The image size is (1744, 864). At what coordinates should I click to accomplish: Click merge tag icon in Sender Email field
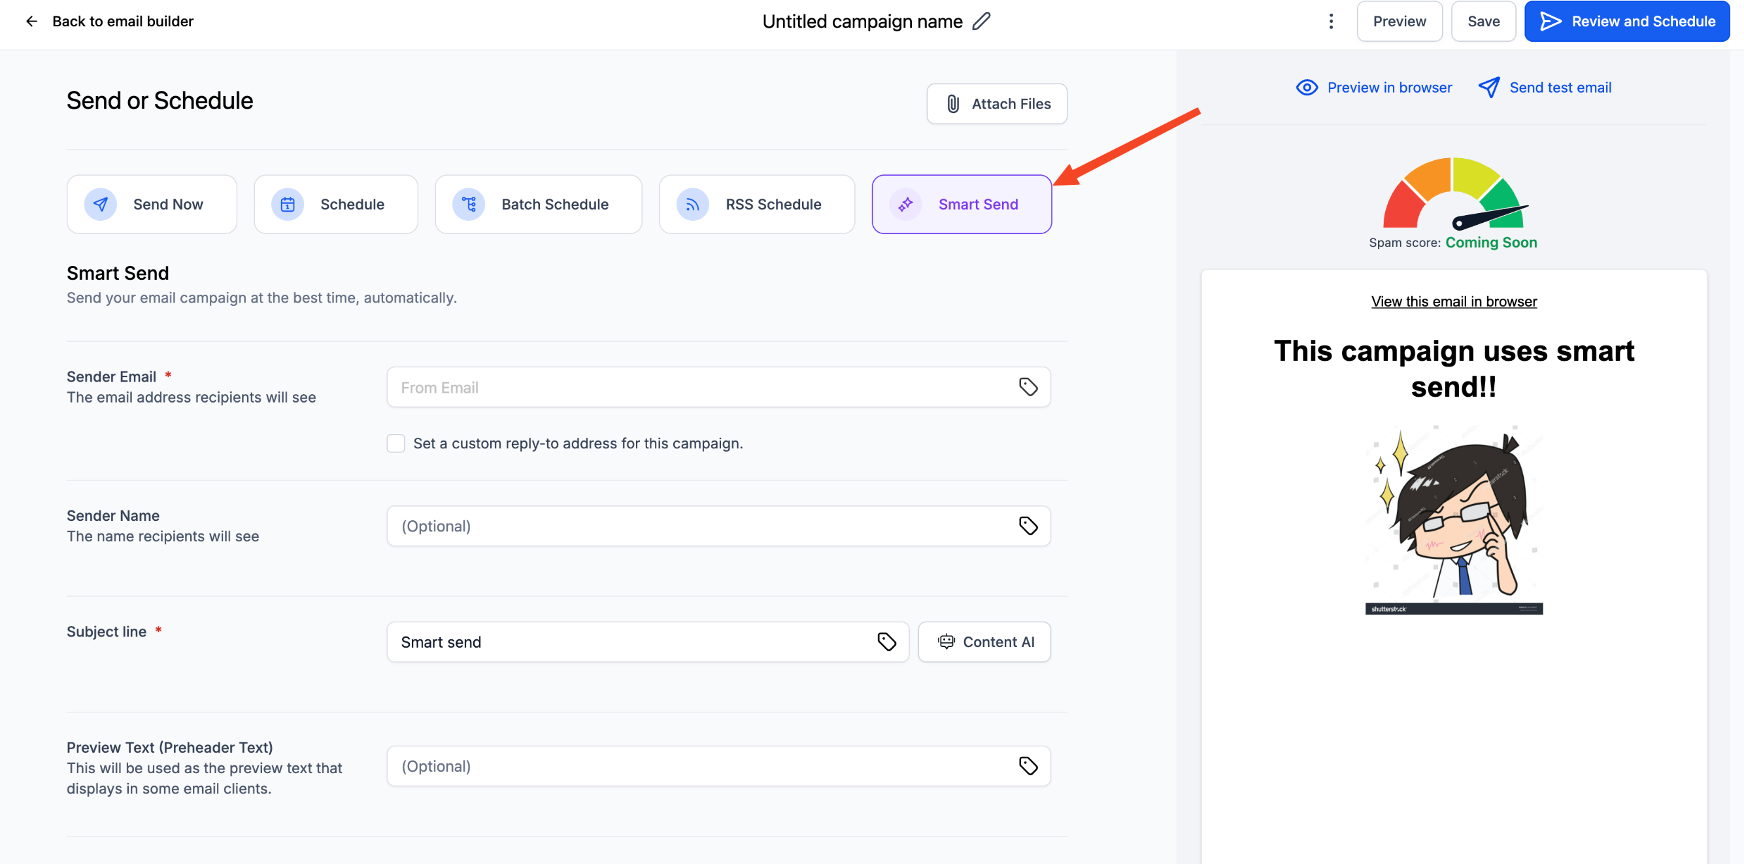click(1028, 387)
